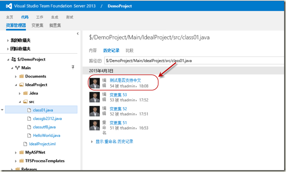Select the MyASPNet folder label
Screen dimensions: 286x172
(x=35, y=152)
